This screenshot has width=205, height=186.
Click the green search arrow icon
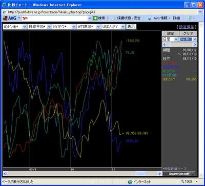point(95,18)
